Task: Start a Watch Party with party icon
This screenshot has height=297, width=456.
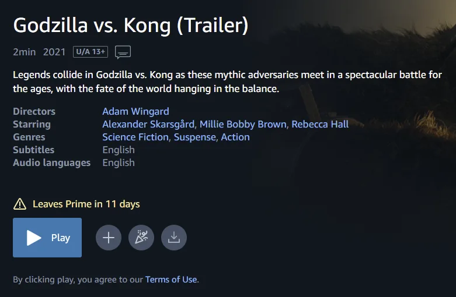Action: point(141,238)
